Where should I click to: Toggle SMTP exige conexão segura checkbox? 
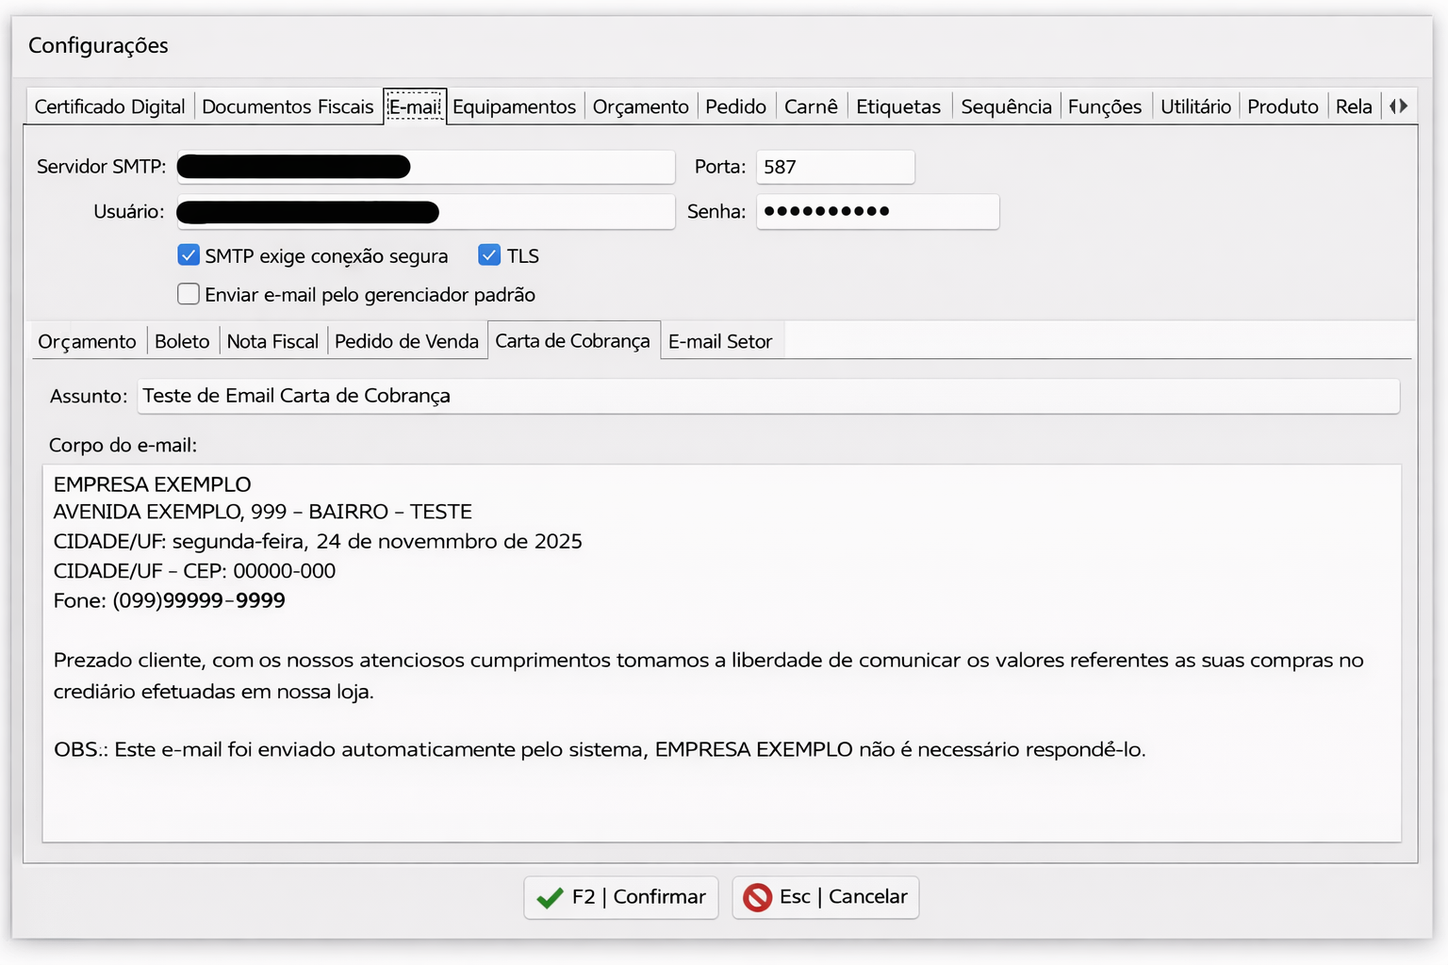pyautogui.click(x=189, y=255)
